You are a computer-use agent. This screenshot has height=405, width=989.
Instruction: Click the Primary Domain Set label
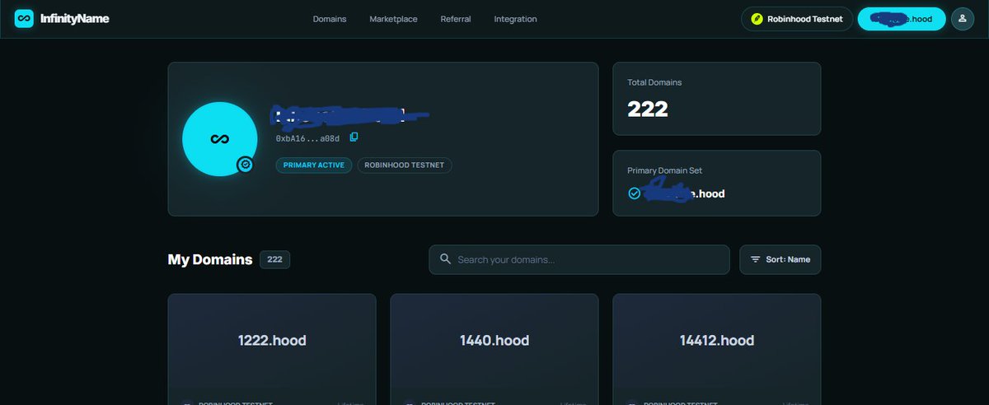point(665,170)
